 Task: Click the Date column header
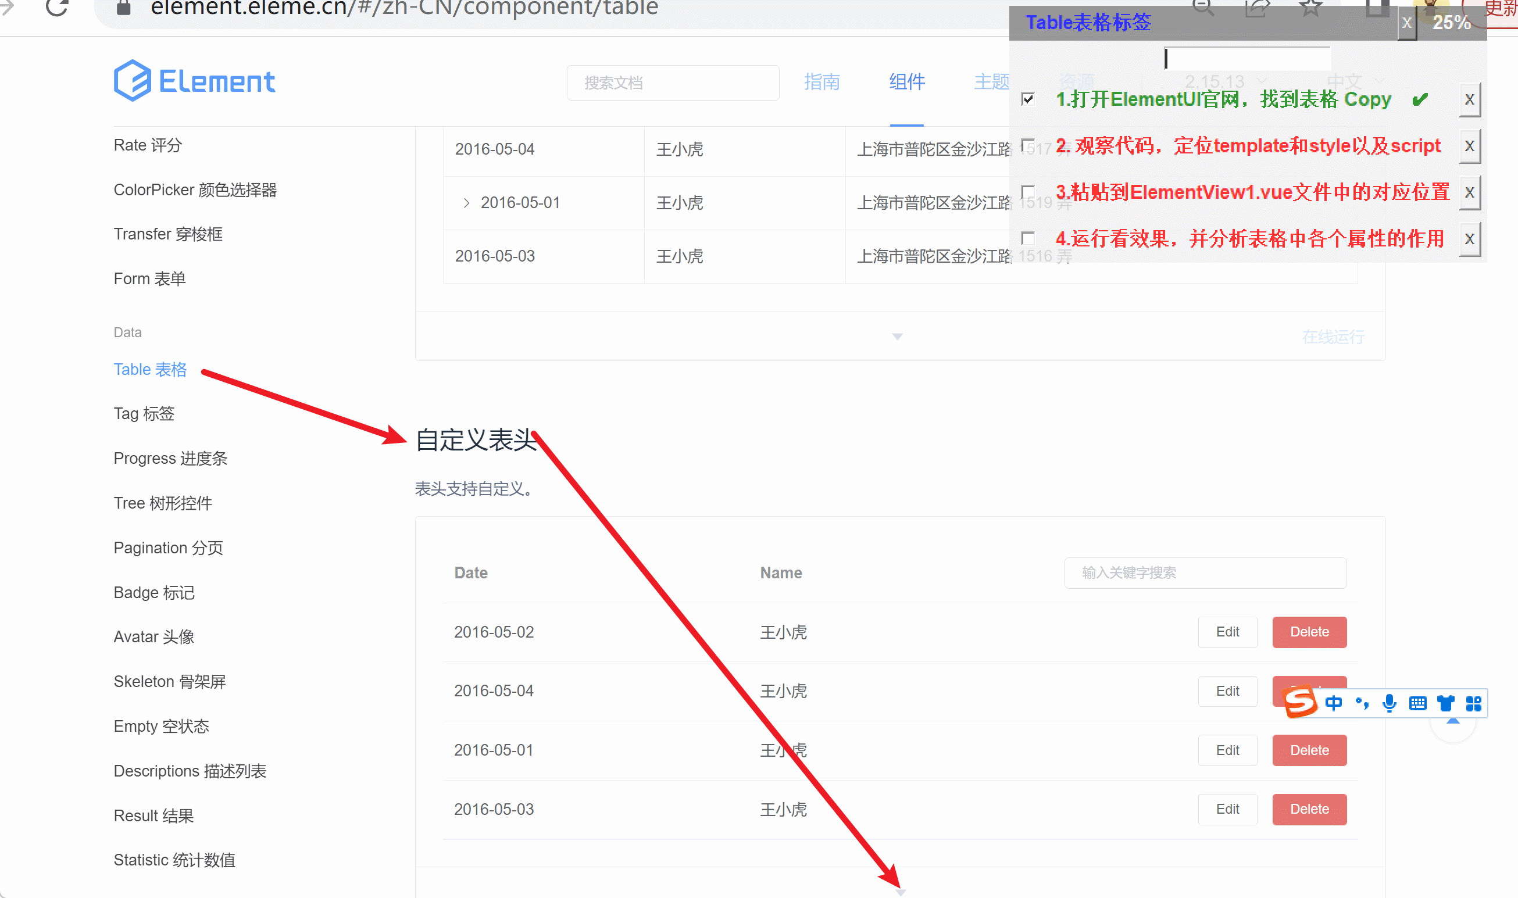point(471,573)
